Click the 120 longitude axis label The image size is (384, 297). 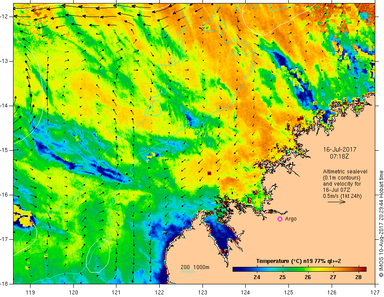[73, 292]
